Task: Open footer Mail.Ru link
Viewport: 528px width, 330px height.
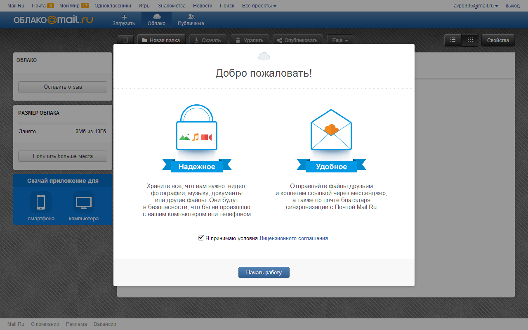Action: (x=16, y=324)
